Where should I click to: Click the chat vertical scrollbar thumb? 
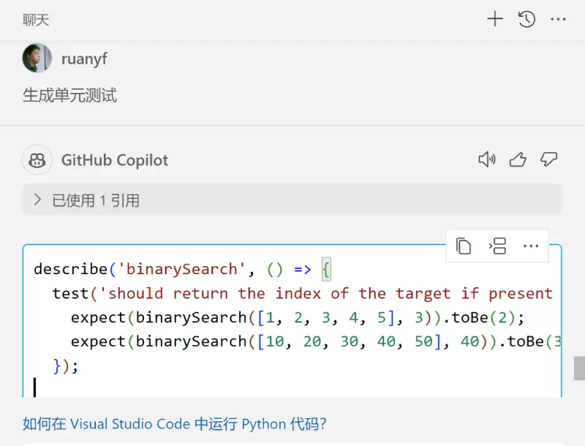tap(579, 368)
